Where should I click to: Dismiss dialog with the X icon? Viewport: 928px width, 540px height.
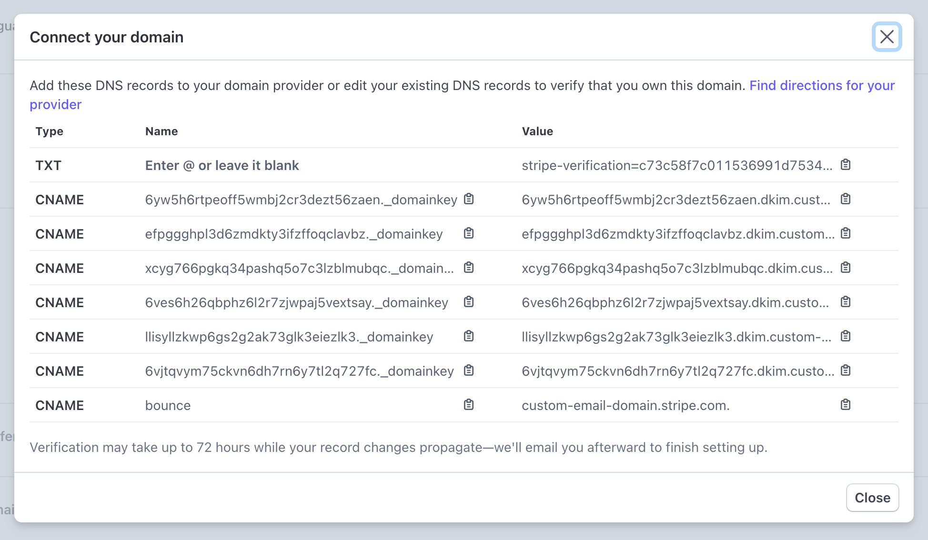pos(887,37)
